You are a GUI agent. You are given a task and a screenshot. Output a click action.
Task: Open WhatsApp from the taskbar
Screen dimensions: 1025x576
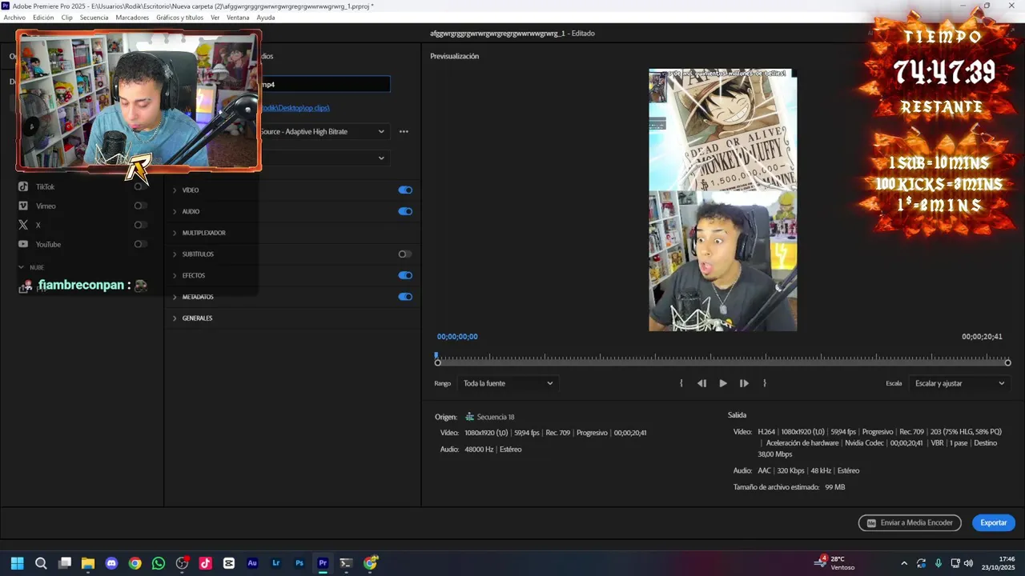point(159,563)
